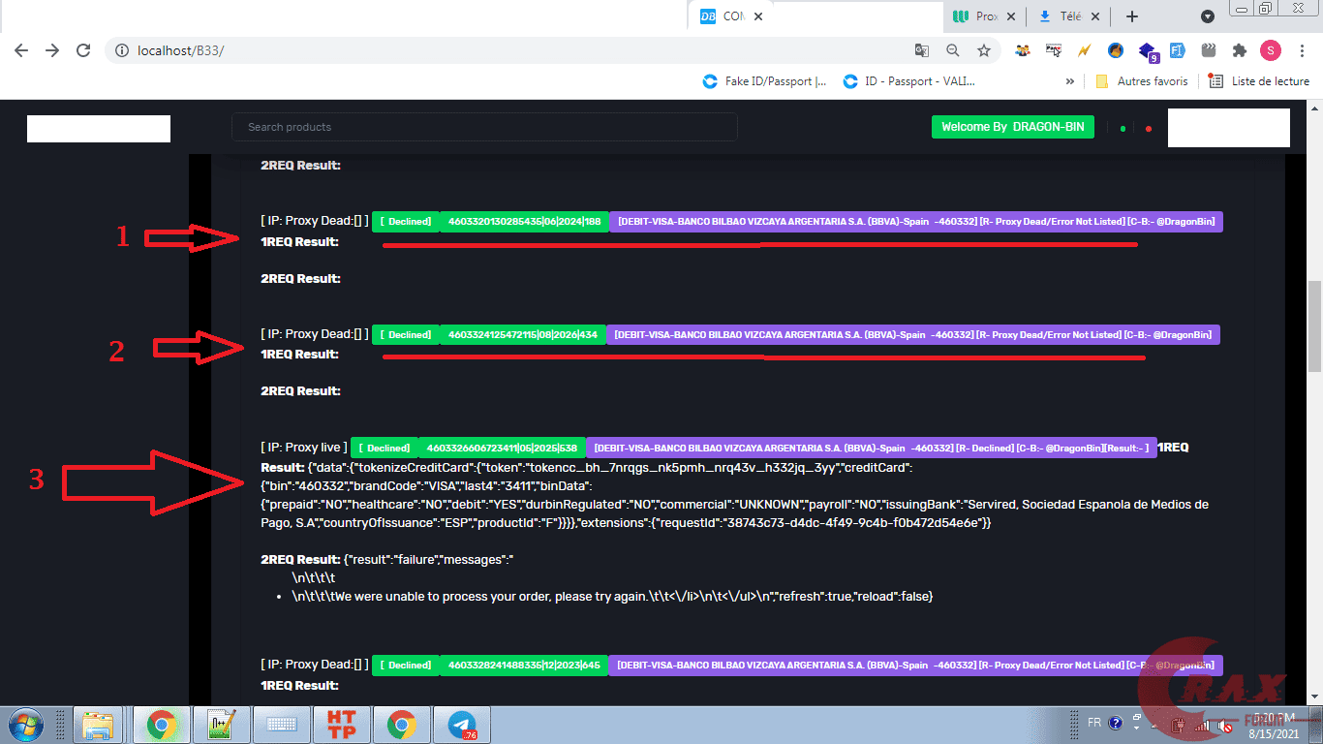Open the people-group extension icon
Viewport: 1323px width, 744px height.
pyautogui.click(x=1023, y=50)
